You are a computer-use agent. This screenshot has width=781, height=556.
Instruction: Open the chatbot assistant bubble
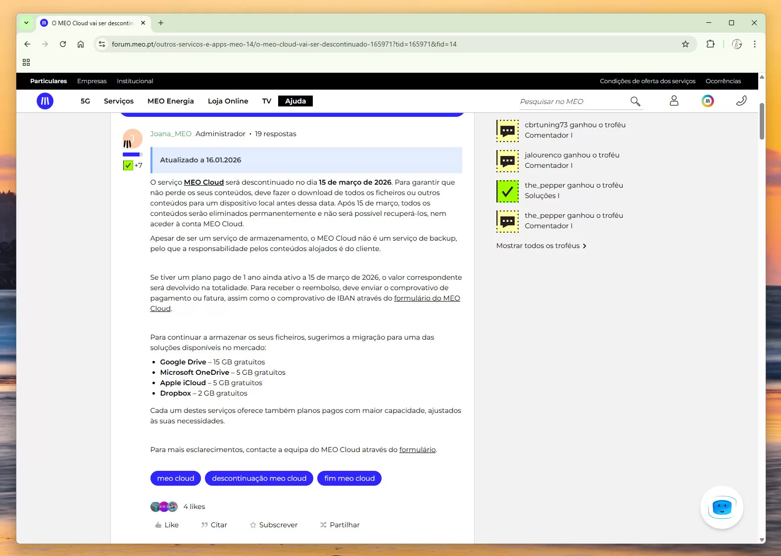[x=722, y=507]
